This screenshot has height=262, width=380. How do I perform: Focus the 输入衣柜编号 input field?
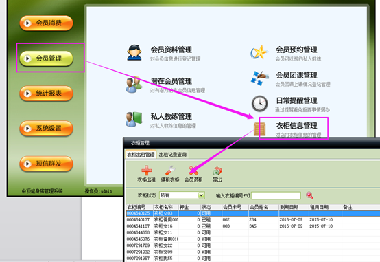[x=276, y=195]
